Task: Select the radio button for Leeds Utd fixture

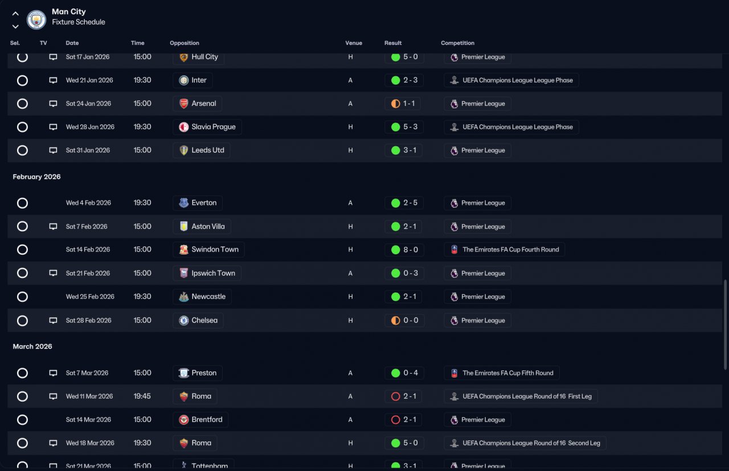Action: tap(22, 150)
